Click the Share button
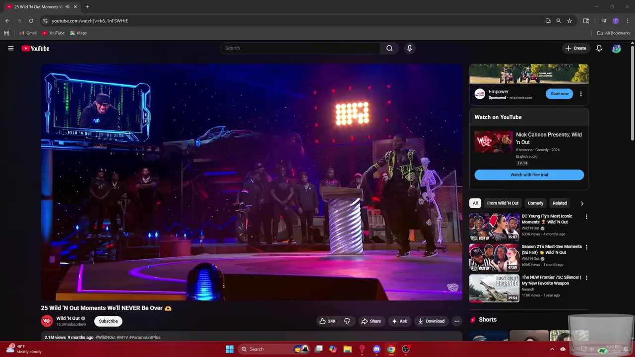635x357 pixels. click(x=371, y=321)
